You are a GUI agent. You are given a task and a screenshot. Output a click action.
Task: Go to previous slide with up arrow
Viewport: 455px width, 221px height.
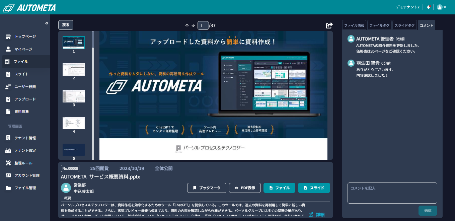tap(187, 25)
